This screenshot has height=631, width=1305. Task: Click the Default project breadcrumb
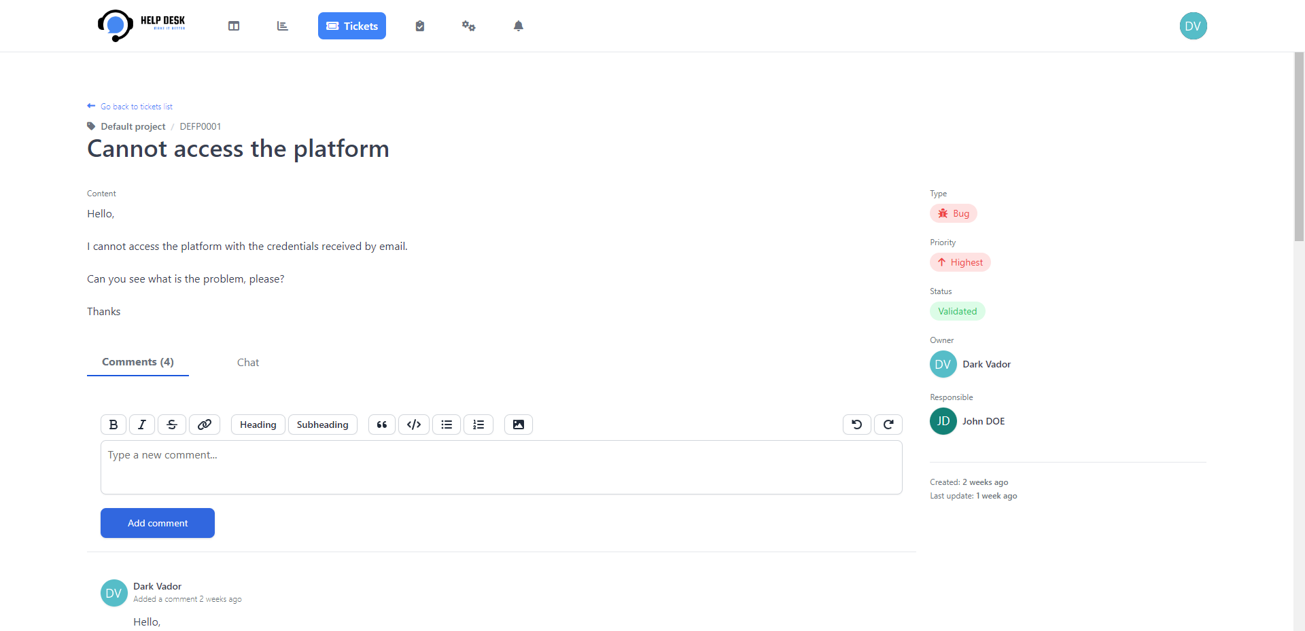point(133,126)
